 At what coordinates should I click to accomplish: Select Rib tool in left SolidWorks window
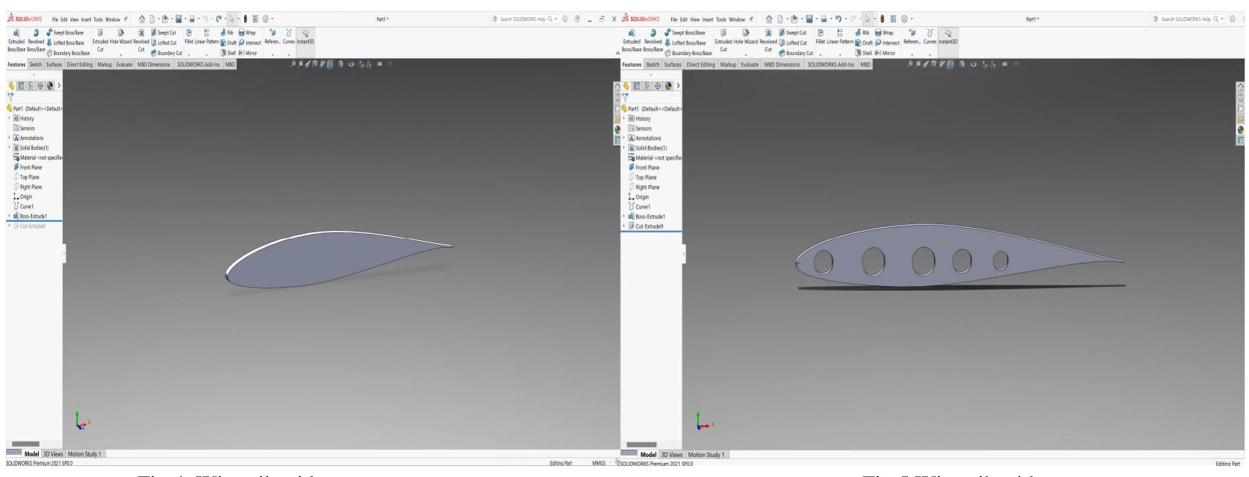(x=227, y=33)
